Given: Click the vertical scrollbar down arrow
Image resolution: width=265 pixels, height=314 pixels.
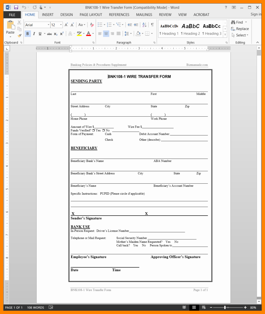Looking at the screenshot, I should click(x=259, y=301).
